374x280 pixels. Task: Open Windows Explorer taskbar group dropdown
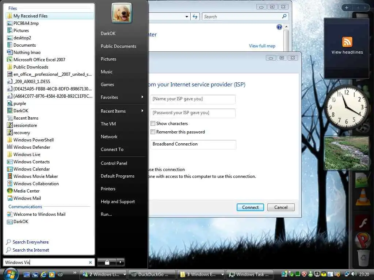pyautogui.click(x=222, y=275)
